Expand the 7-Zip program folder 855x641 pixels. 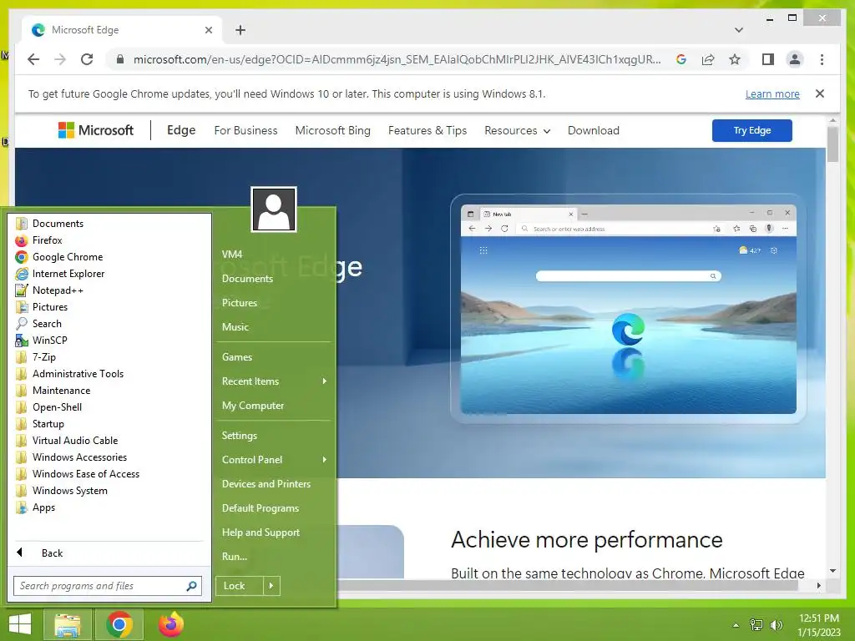(x=36, y=357)
